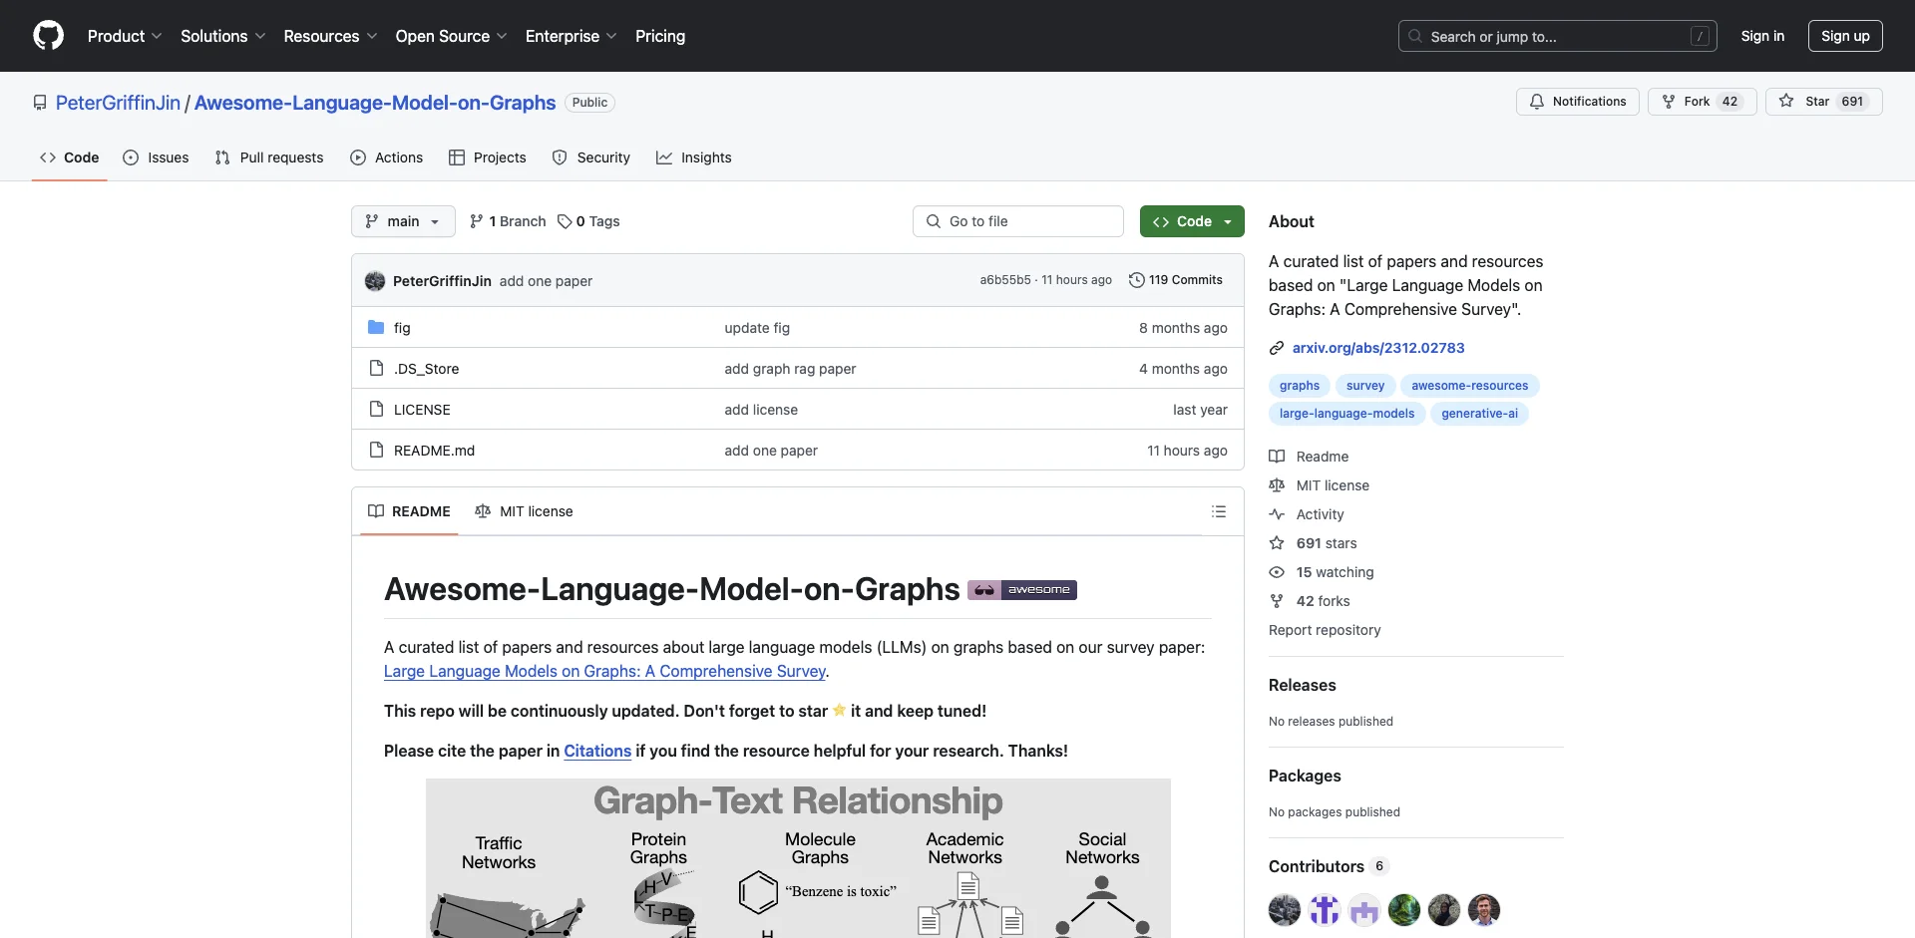Open 691 stars link
The image size is (1915, 938).
pos(1314,543)
